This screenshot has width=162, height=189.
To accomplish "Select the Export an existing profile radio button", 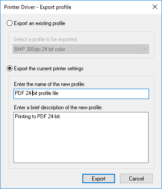I will (x=9, y=23).
